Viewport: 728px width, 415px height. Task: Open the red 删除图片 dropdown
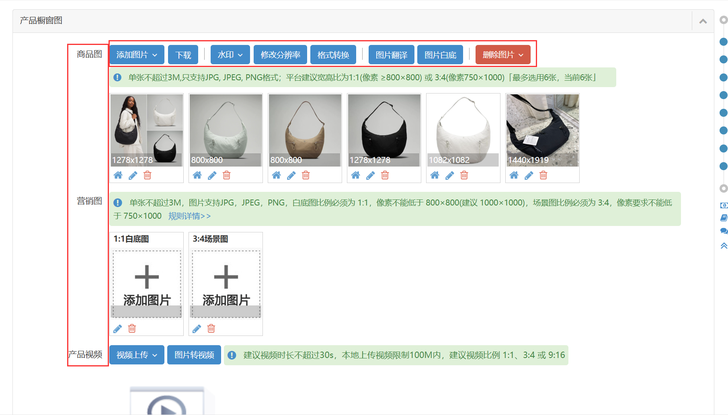click(502, 55)
